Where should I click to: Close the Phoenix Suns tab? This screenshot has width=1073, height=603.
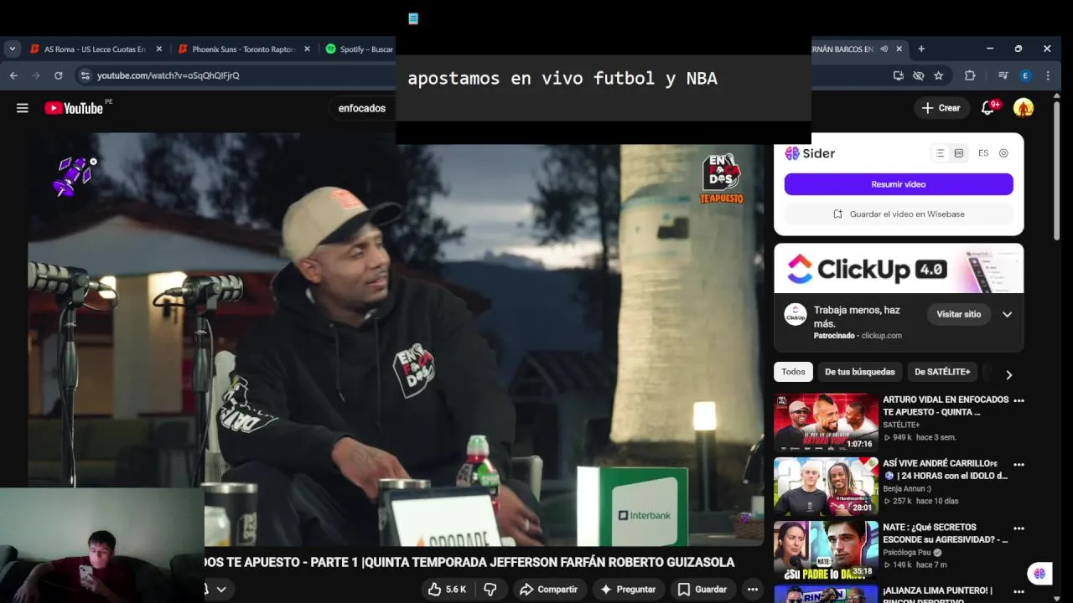pos(308,49)
